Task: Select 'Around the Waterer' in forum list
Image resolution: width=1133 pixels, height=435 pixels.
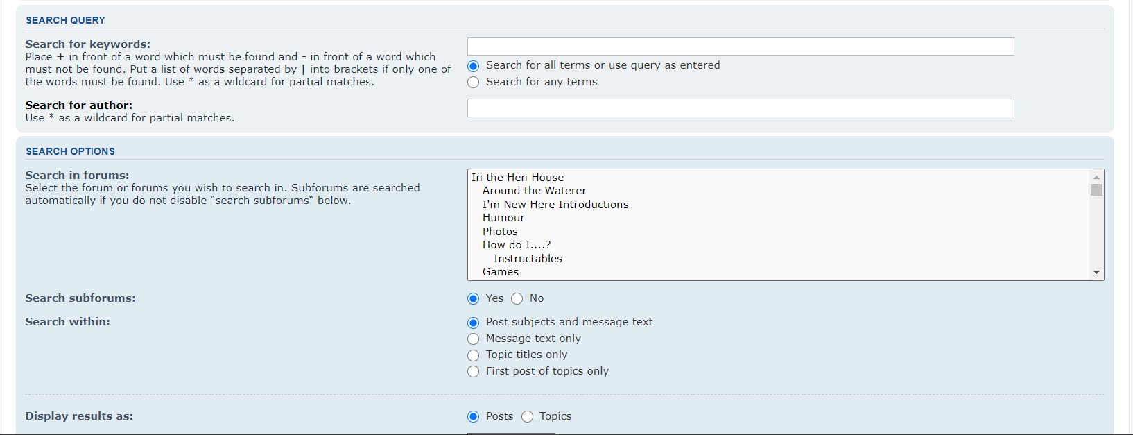Action: 534,191
